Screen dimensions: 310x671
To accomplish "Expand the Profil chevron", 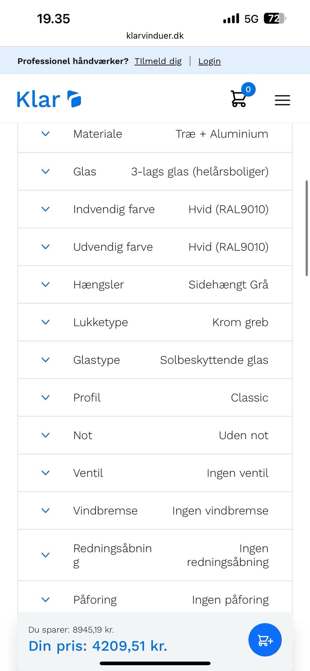I will (x=46, y=398).
